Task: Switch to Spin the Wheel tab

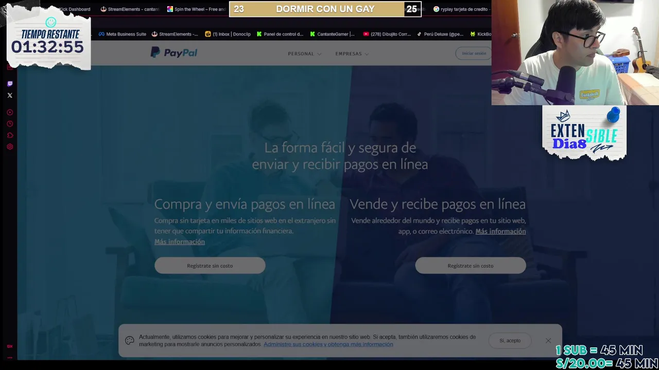Action: tap(197, 9)
